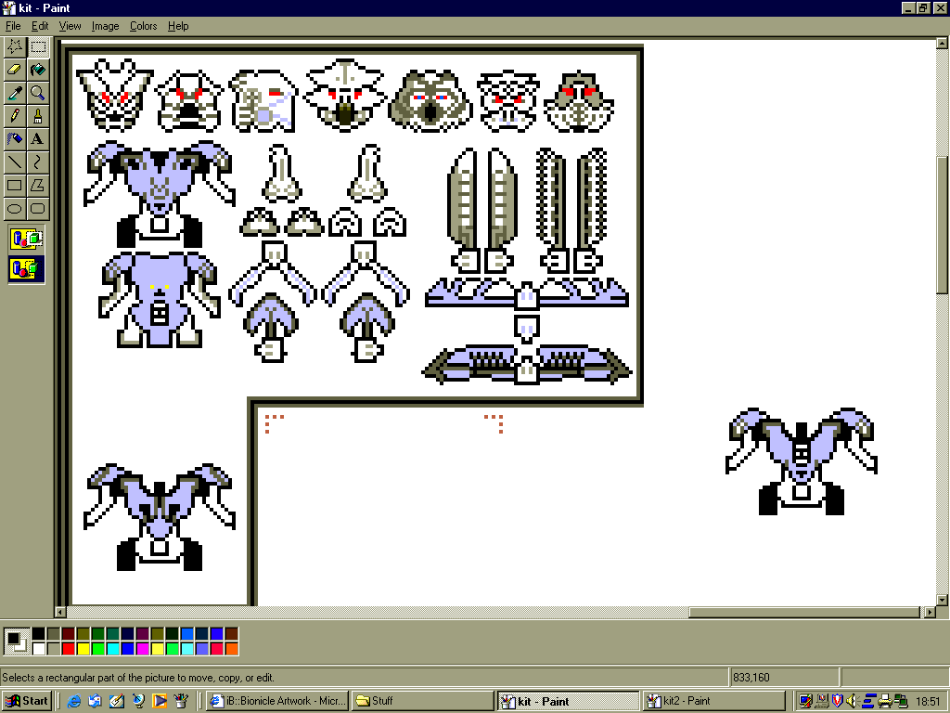Choose the transparent draw selection option
Viewport: 950px width, 713px height.
(x=27, y=268)
